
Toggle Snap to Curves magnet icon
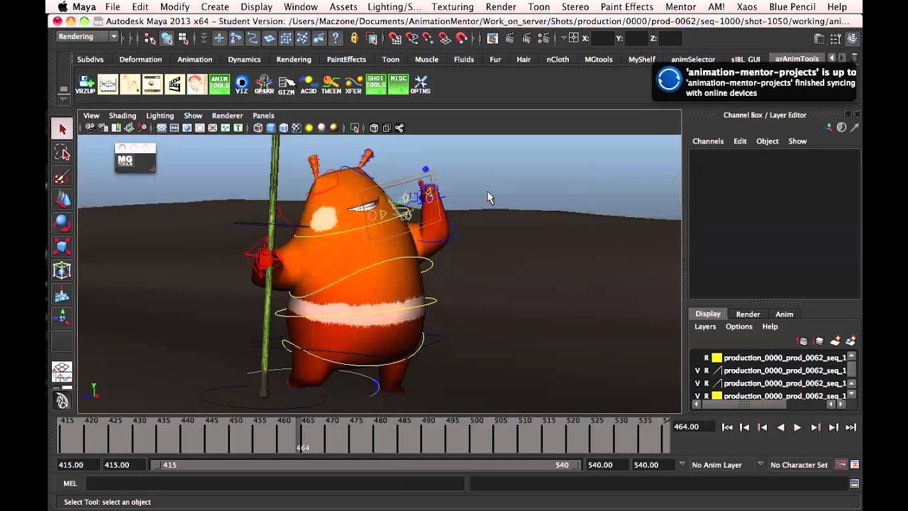[412, 38]
